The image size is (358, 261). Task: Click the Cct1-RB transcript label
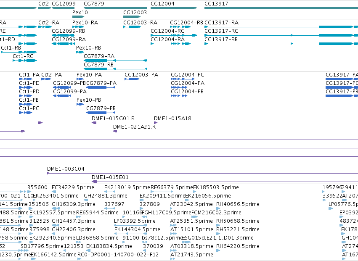point(11,48)
